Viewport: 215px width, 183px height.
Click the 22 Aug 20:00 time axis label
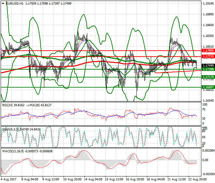point(197,179)
